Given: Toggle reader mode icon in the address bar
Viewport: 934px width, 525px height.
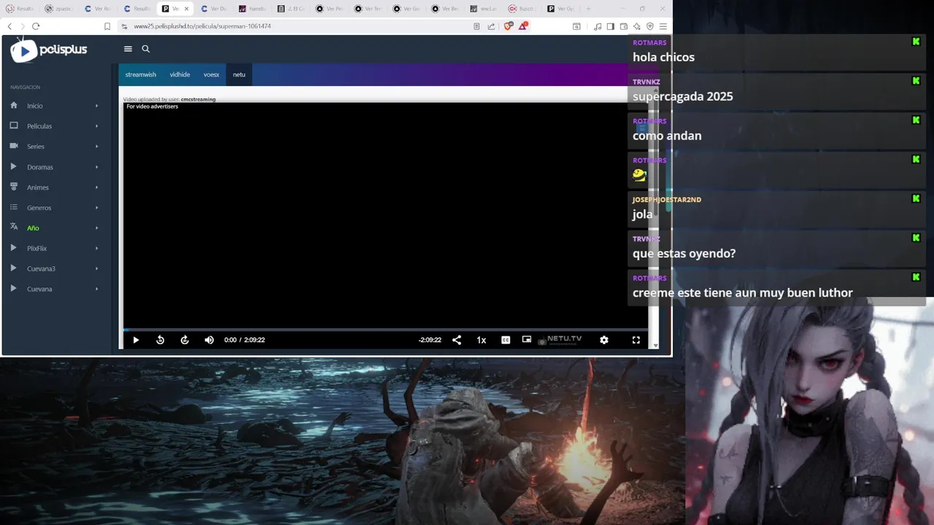Looking at the screenshot, I should coord(476,26).
